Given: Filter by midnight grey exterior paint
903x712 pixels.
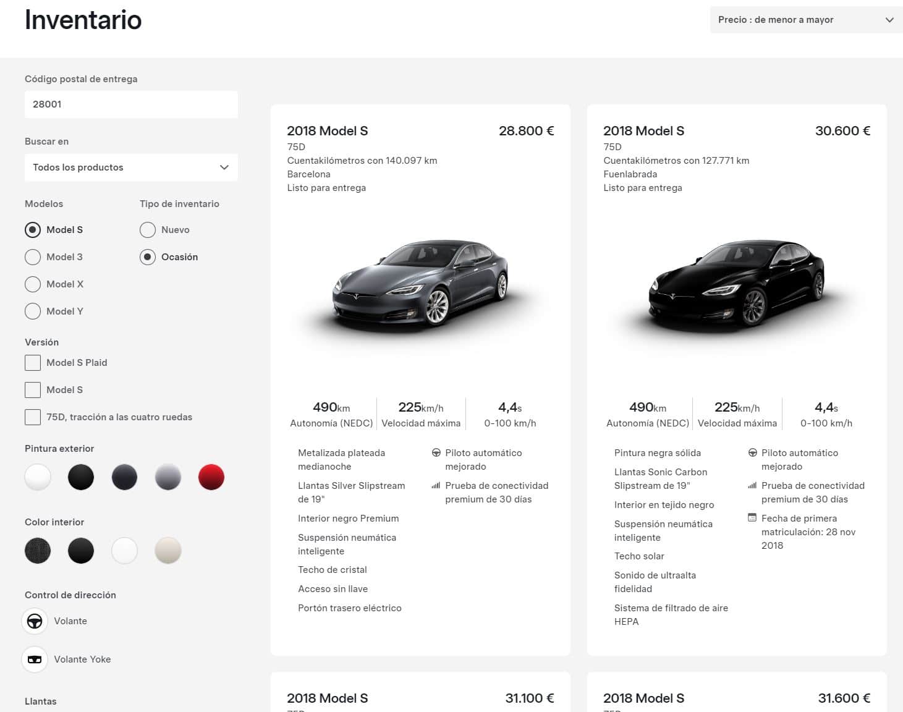Looking at the screenshot, I should [124, 477].
